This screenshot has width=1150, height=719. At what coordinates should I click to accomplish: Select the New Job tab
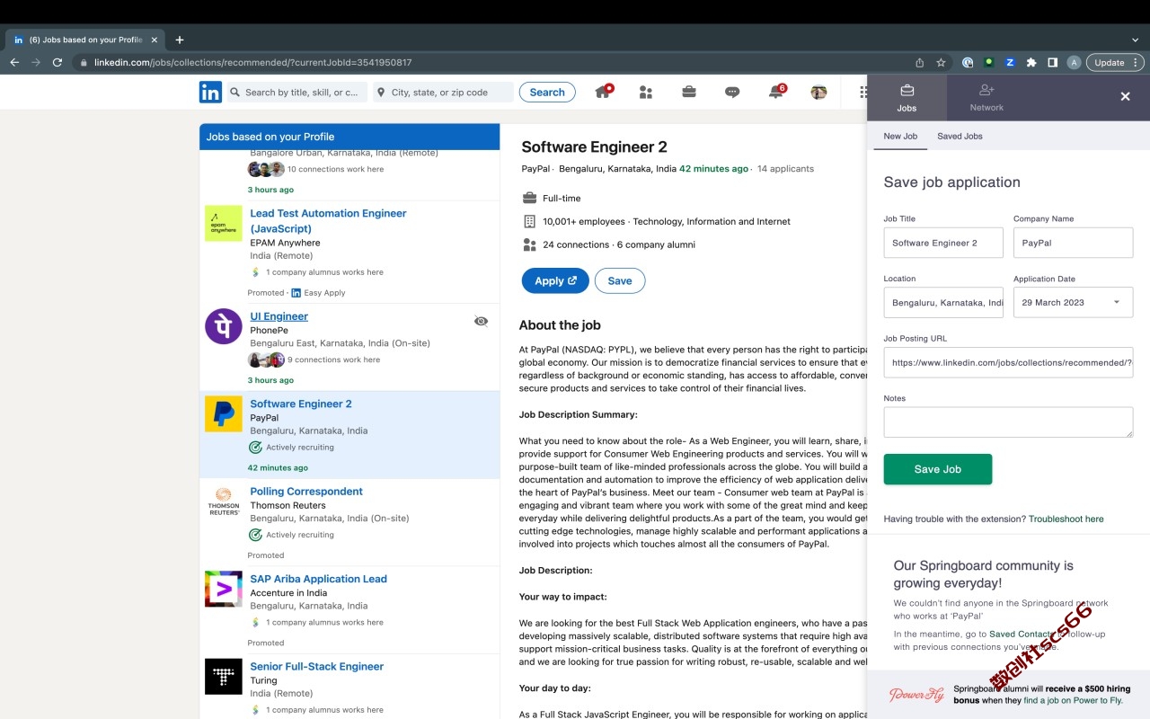click(900, 136)
